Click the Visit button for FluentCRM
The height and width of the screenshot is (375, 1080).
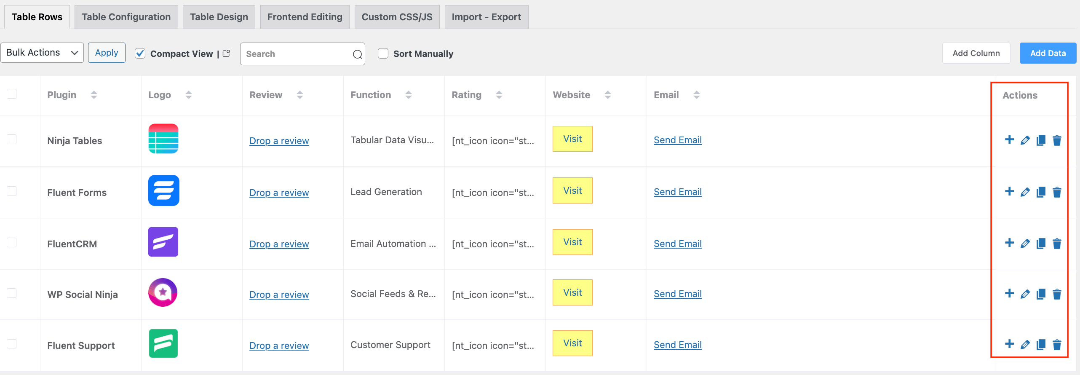[x=572, y=242]
